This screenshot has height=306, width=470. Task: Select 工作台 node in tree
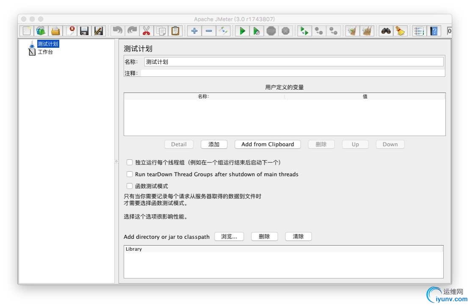point(45,52)
